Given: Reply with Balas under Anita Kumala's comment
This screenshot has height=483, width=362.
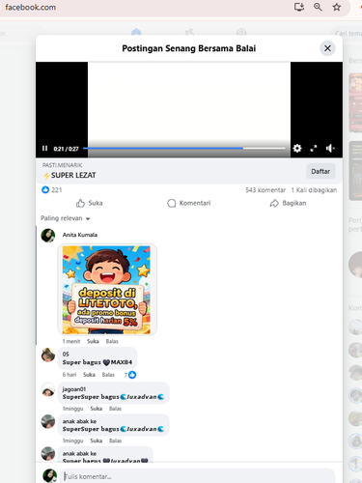Looking at the screenshot, I should coord(112,341).
